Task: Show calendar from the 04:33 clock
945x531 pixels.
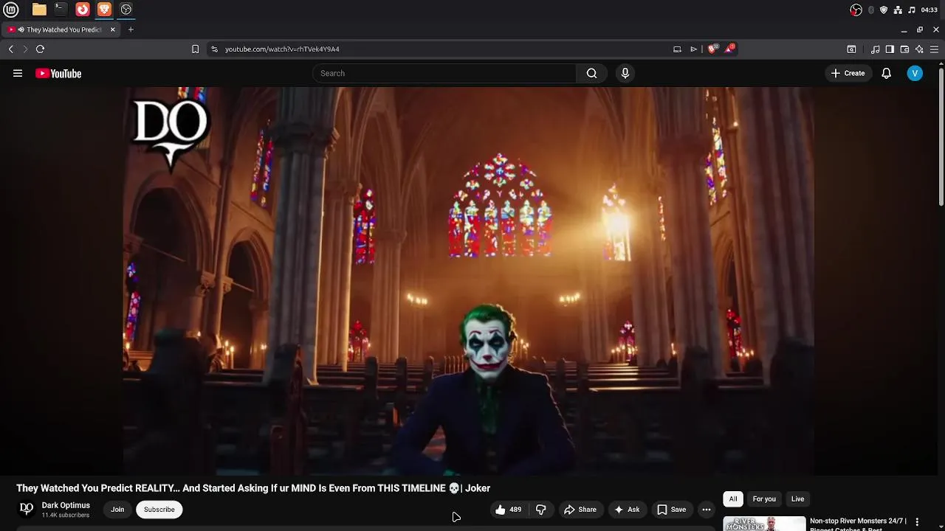Action: pyautogui.click(x=929, y=10)
